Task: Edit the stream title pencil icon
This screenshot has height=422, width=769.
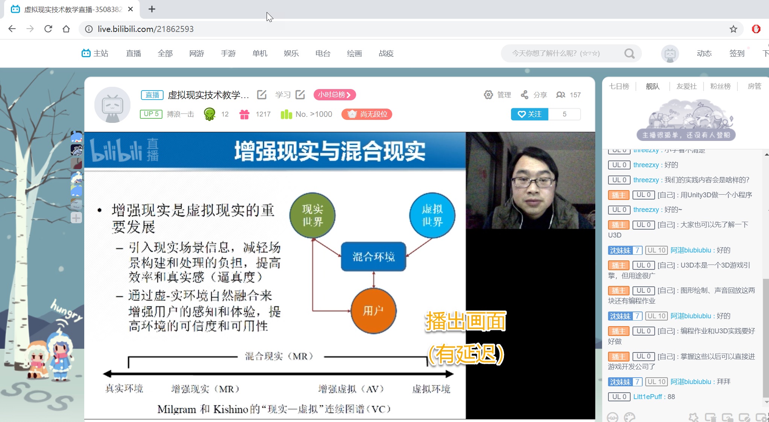Action: [262, 95]
